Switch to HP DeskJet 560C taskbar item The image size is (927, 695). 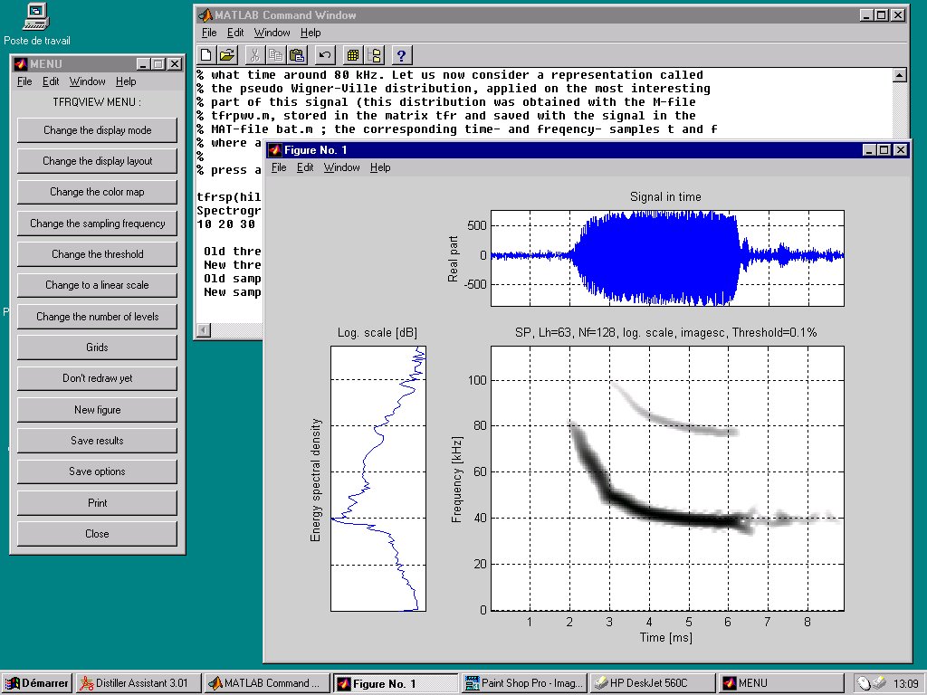pyautogui.click(x=653, y=683)
